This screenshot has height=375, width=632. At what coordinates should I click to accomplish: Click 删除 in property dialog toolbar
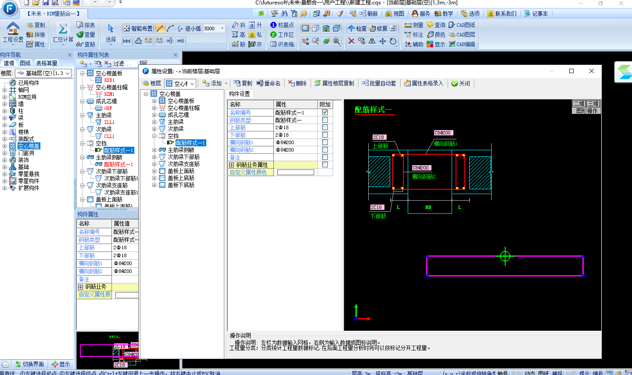click(297, 83)
